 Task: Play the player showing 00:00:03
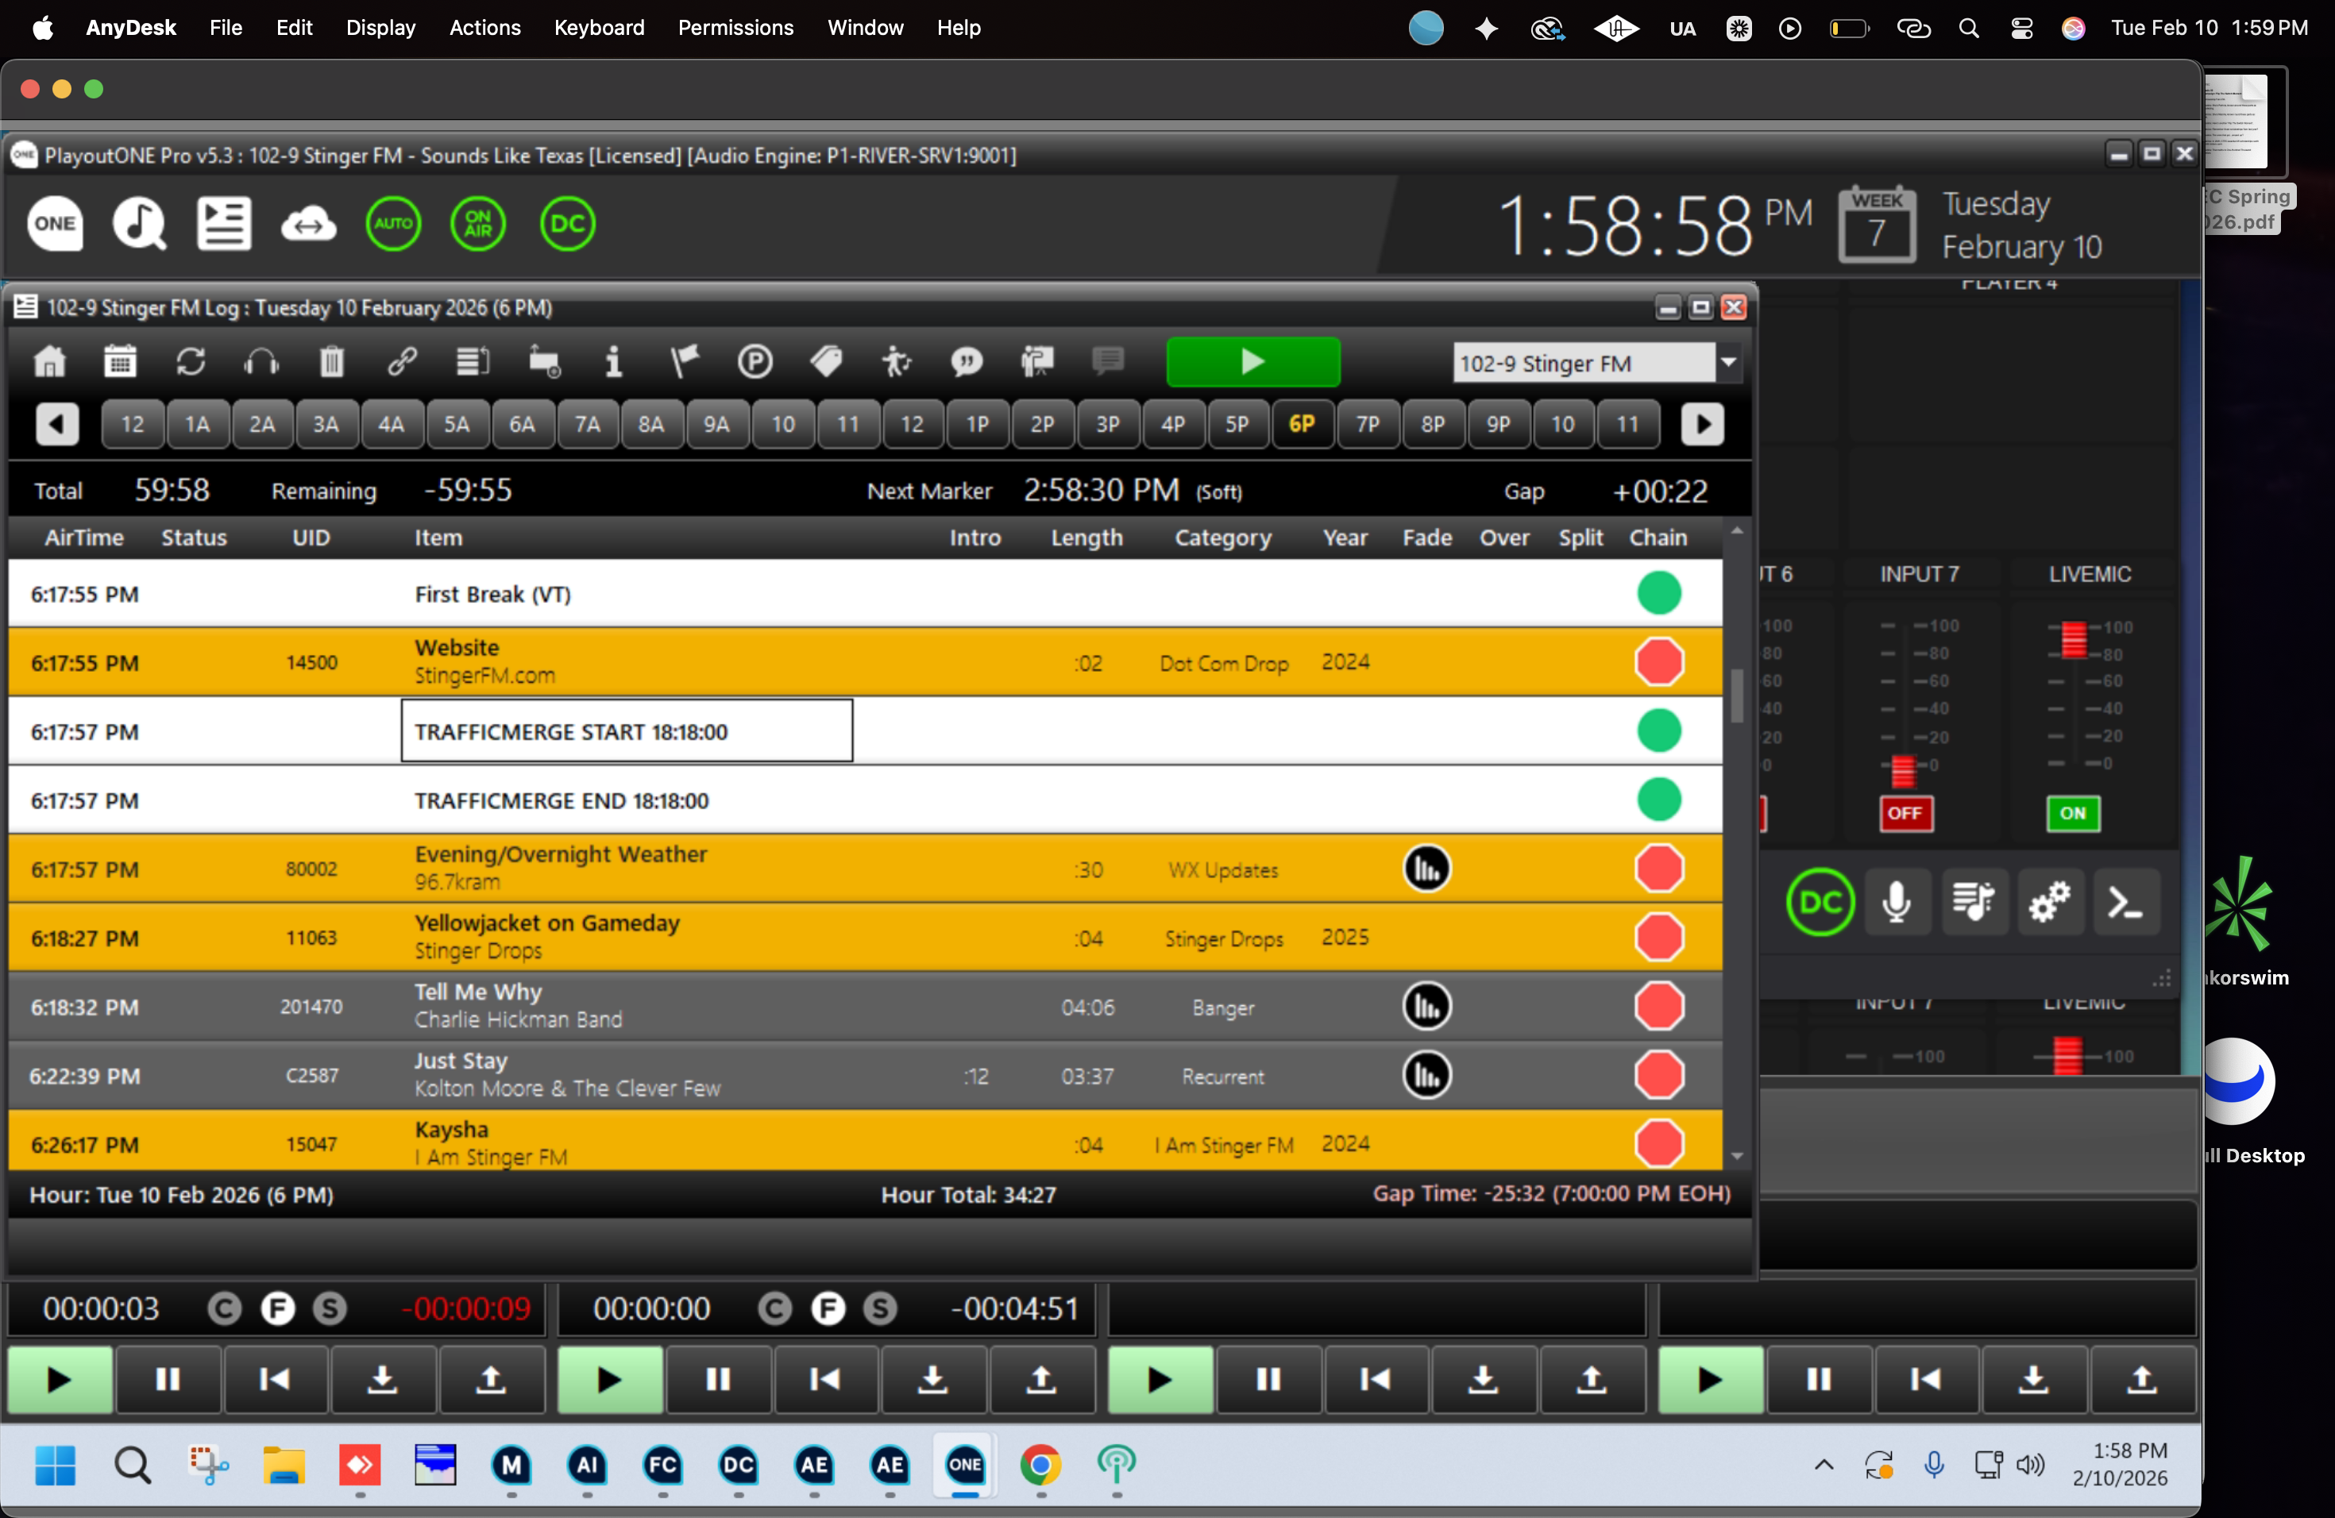pyautogui.click(x=60, y=1380)
